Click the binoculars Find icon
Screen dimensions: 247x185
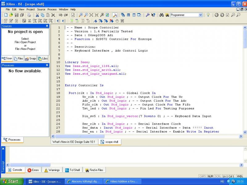click(161, 15)
